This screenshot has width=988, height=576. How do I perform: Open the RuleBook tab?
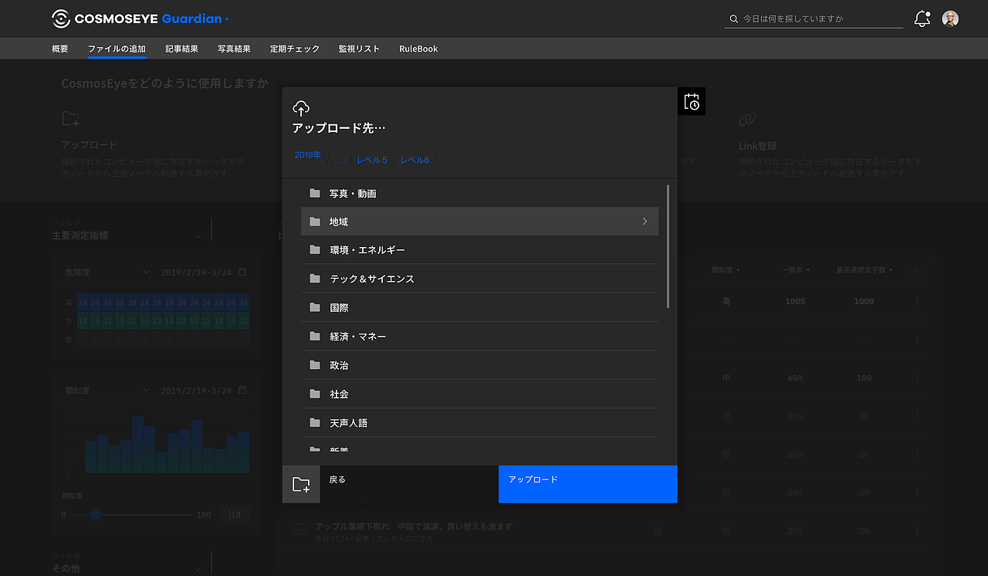pyautogui.click(x=418, y=48)
